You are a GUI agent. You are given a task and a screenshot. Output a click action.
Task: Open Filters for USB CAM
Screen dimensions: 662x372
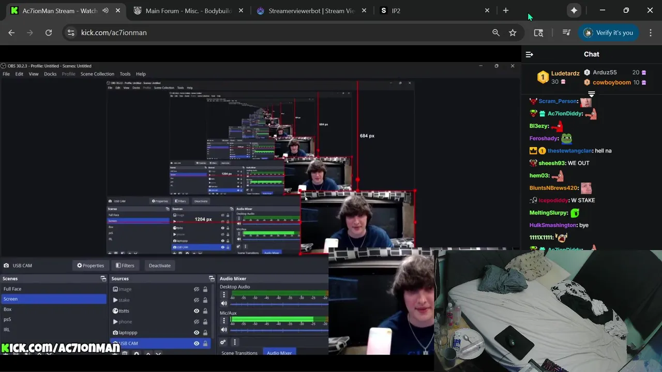click(125, 266)
